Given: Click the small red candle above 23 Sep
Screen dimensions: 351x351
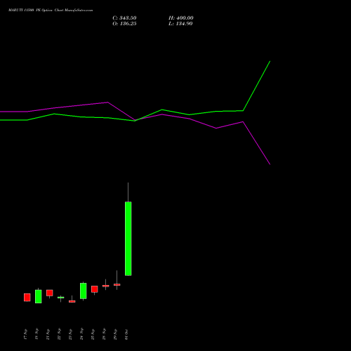Looking at the screenshot, I should pos(72,301).
